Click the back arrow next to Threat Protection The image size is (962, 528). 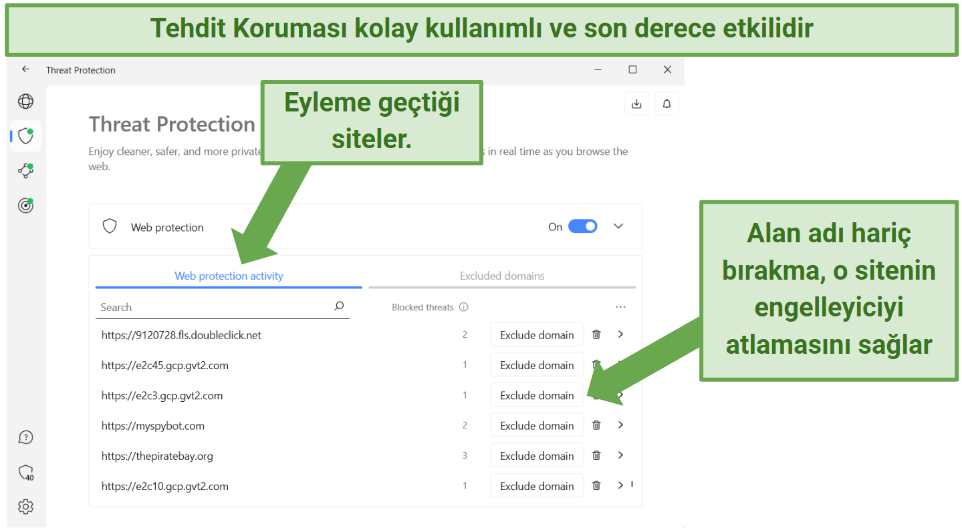click(x=25, y=69)
